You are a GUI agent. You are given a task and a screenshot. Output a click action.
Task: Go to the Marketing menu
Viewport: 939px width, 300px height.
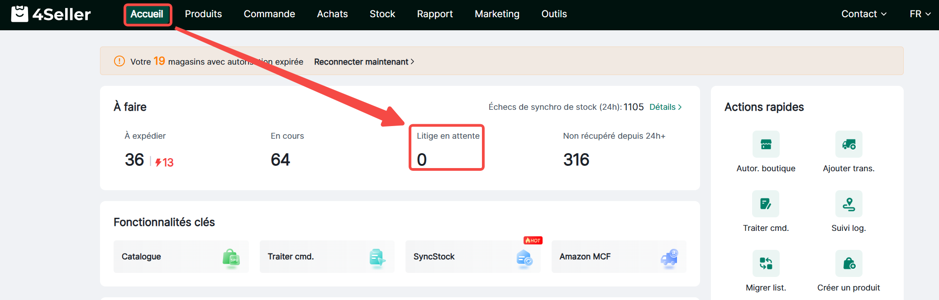point(497,14)
